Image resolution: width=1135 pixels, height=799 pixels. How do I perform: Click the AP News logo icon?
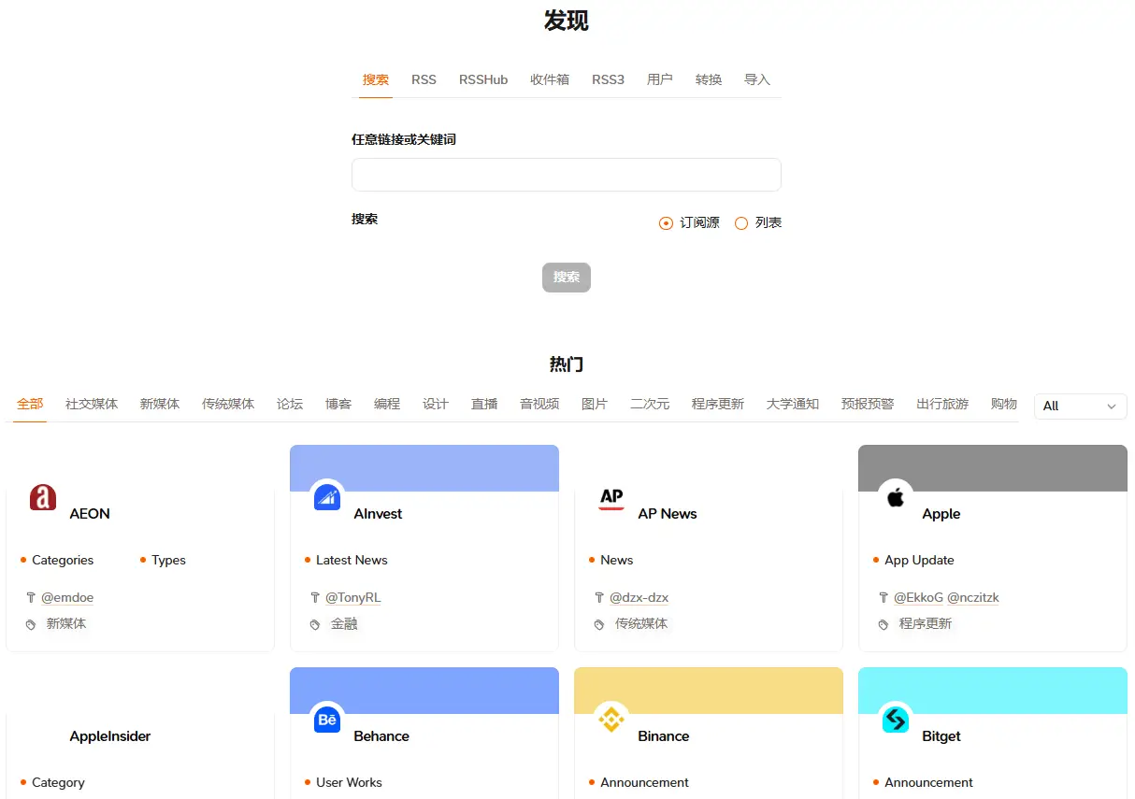(x=611, y=497)
